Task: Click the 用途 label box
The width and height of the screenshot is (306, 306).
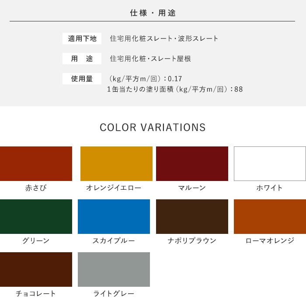Action: pos(82,59)
